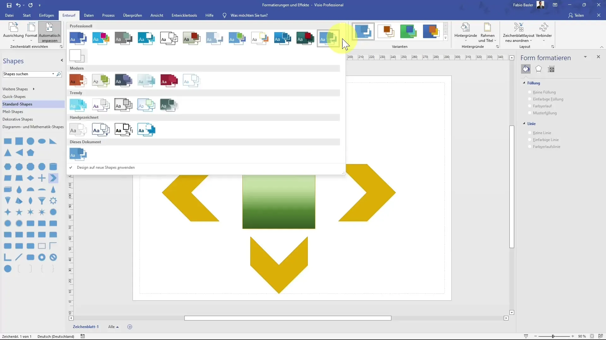
Task: Pick the 5-point star shape
Action: click(x=19, y=212)
